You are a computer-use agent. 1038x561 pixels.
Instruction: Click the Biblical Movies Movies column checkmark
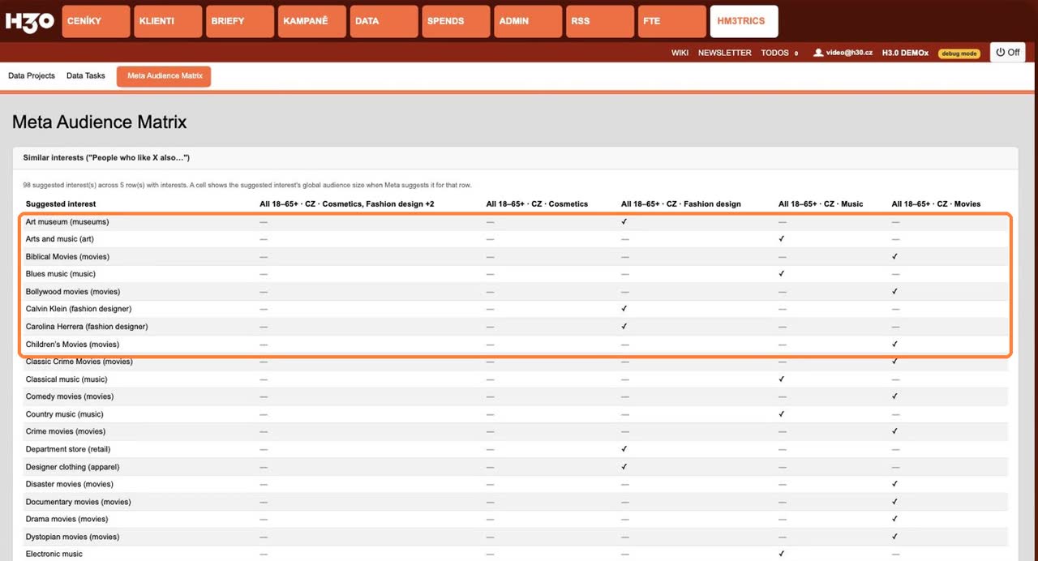click(894, 257)
